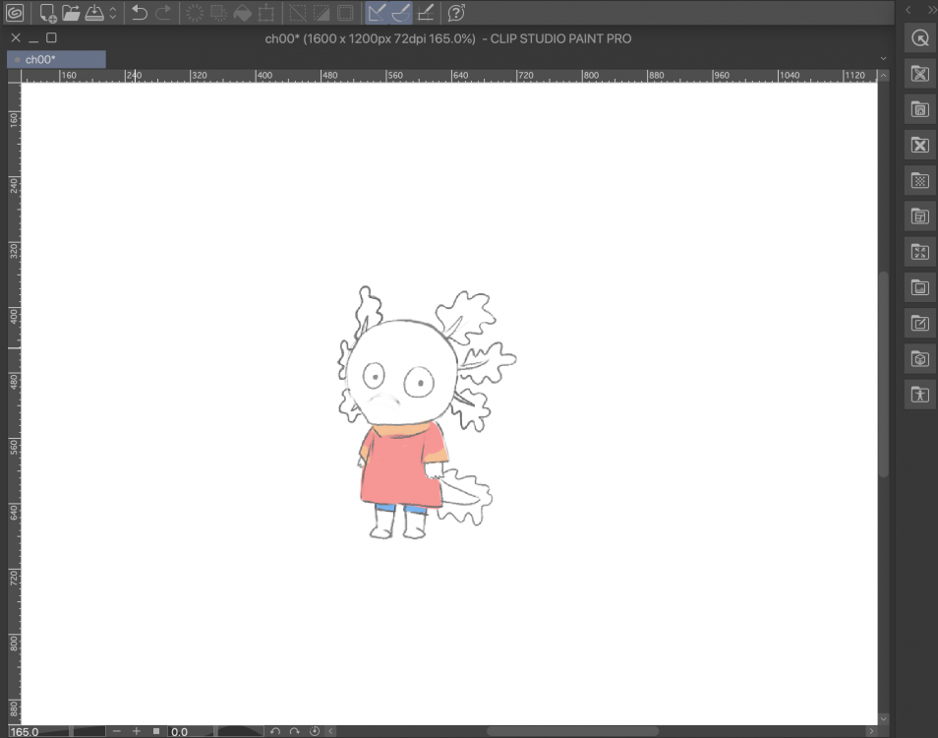The width and height of the screenshot is (938, 738).
Task: Click the Clear (sunburst) icon
Action: (x=195, y=13)
